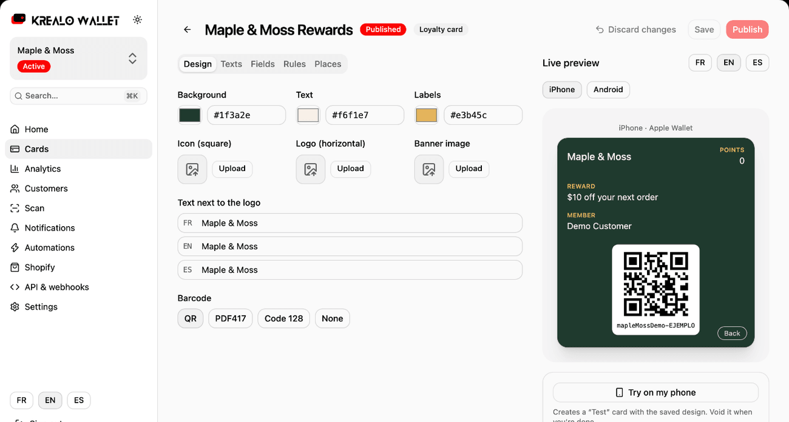
Task: Click the Cards icon in the sidebar
Action: 15,149
